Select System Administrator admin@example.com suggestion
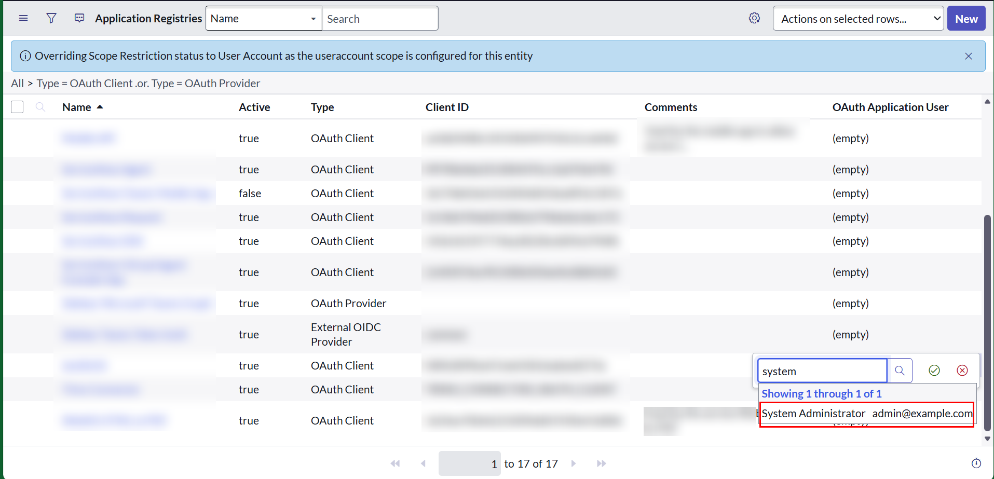This screenshot has height=479, width=994. coord(866,414)
